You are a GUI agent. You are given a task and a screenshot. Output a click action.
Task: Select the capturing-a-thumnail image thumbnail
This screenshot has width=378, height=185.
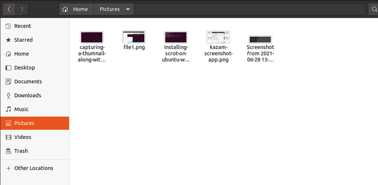coord(92,38)
